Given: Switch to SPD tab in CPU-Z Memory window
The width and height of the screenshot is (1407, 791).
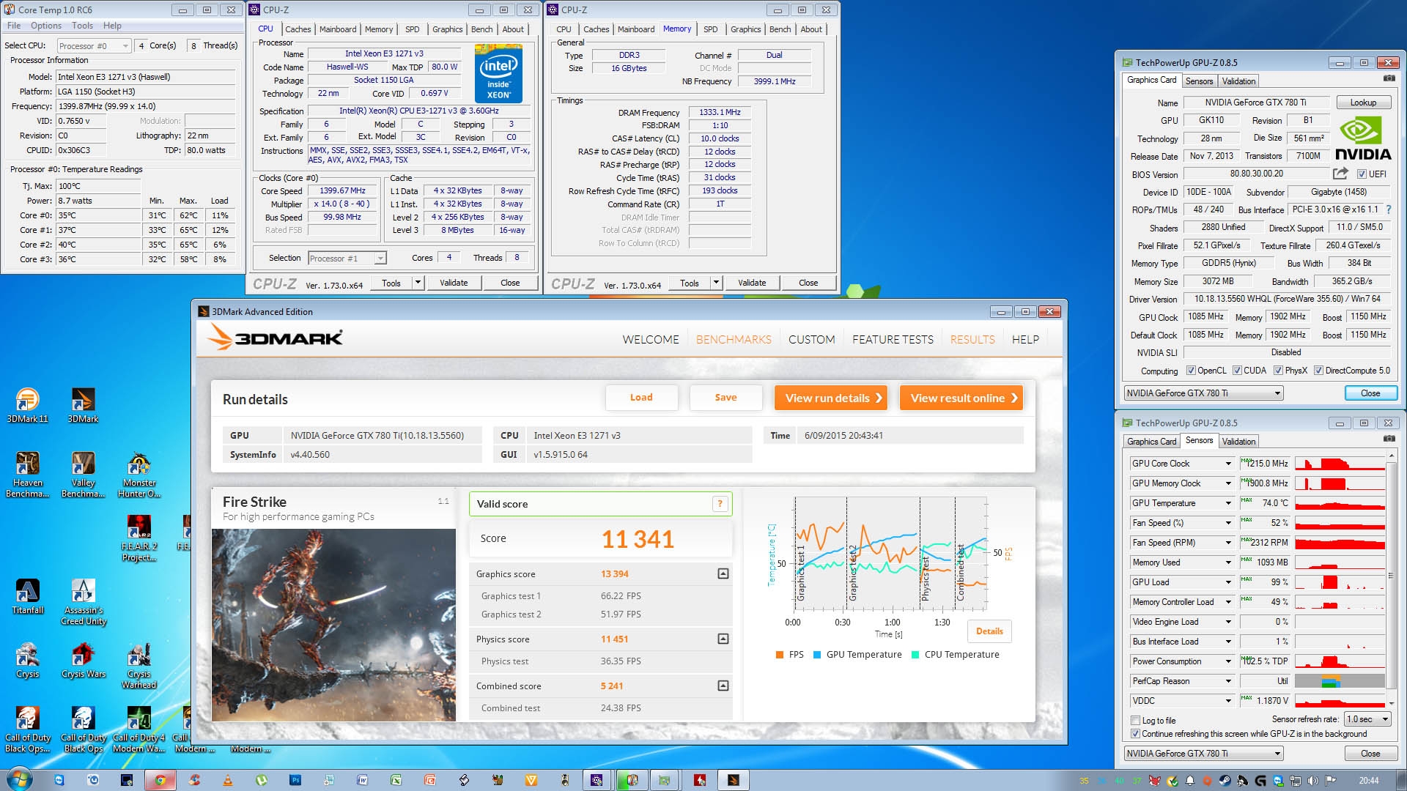Looking at the screenshot, I should click(x=710, y=29).
